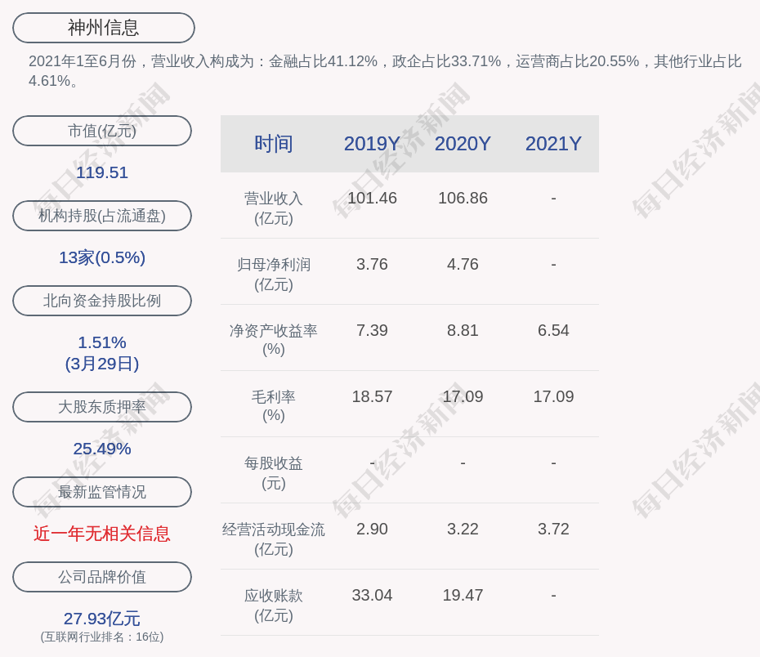Image resolution: width=760 pixels, height=657 pixels.
Task: Click the cash flow value 2.90
Action: coord(372,529)
